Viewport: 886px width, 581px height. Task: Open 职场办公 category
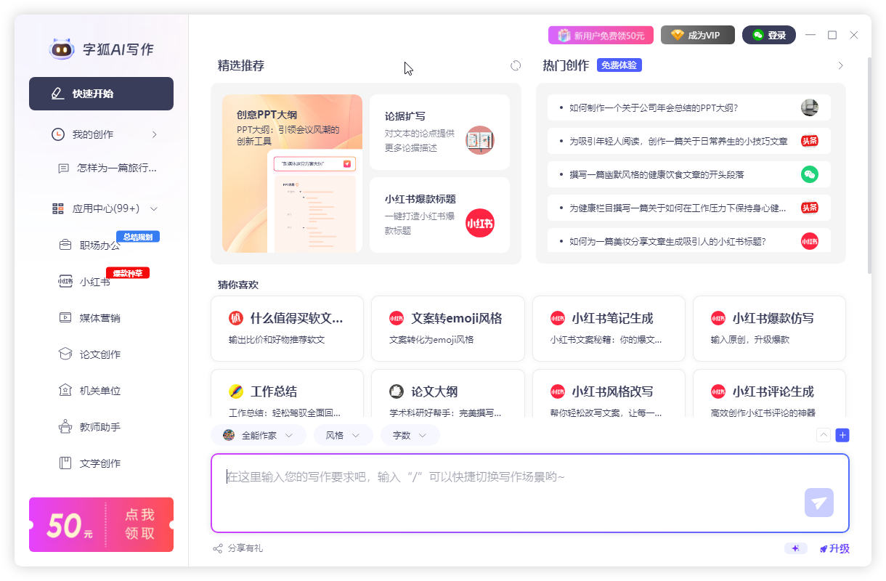101,245
